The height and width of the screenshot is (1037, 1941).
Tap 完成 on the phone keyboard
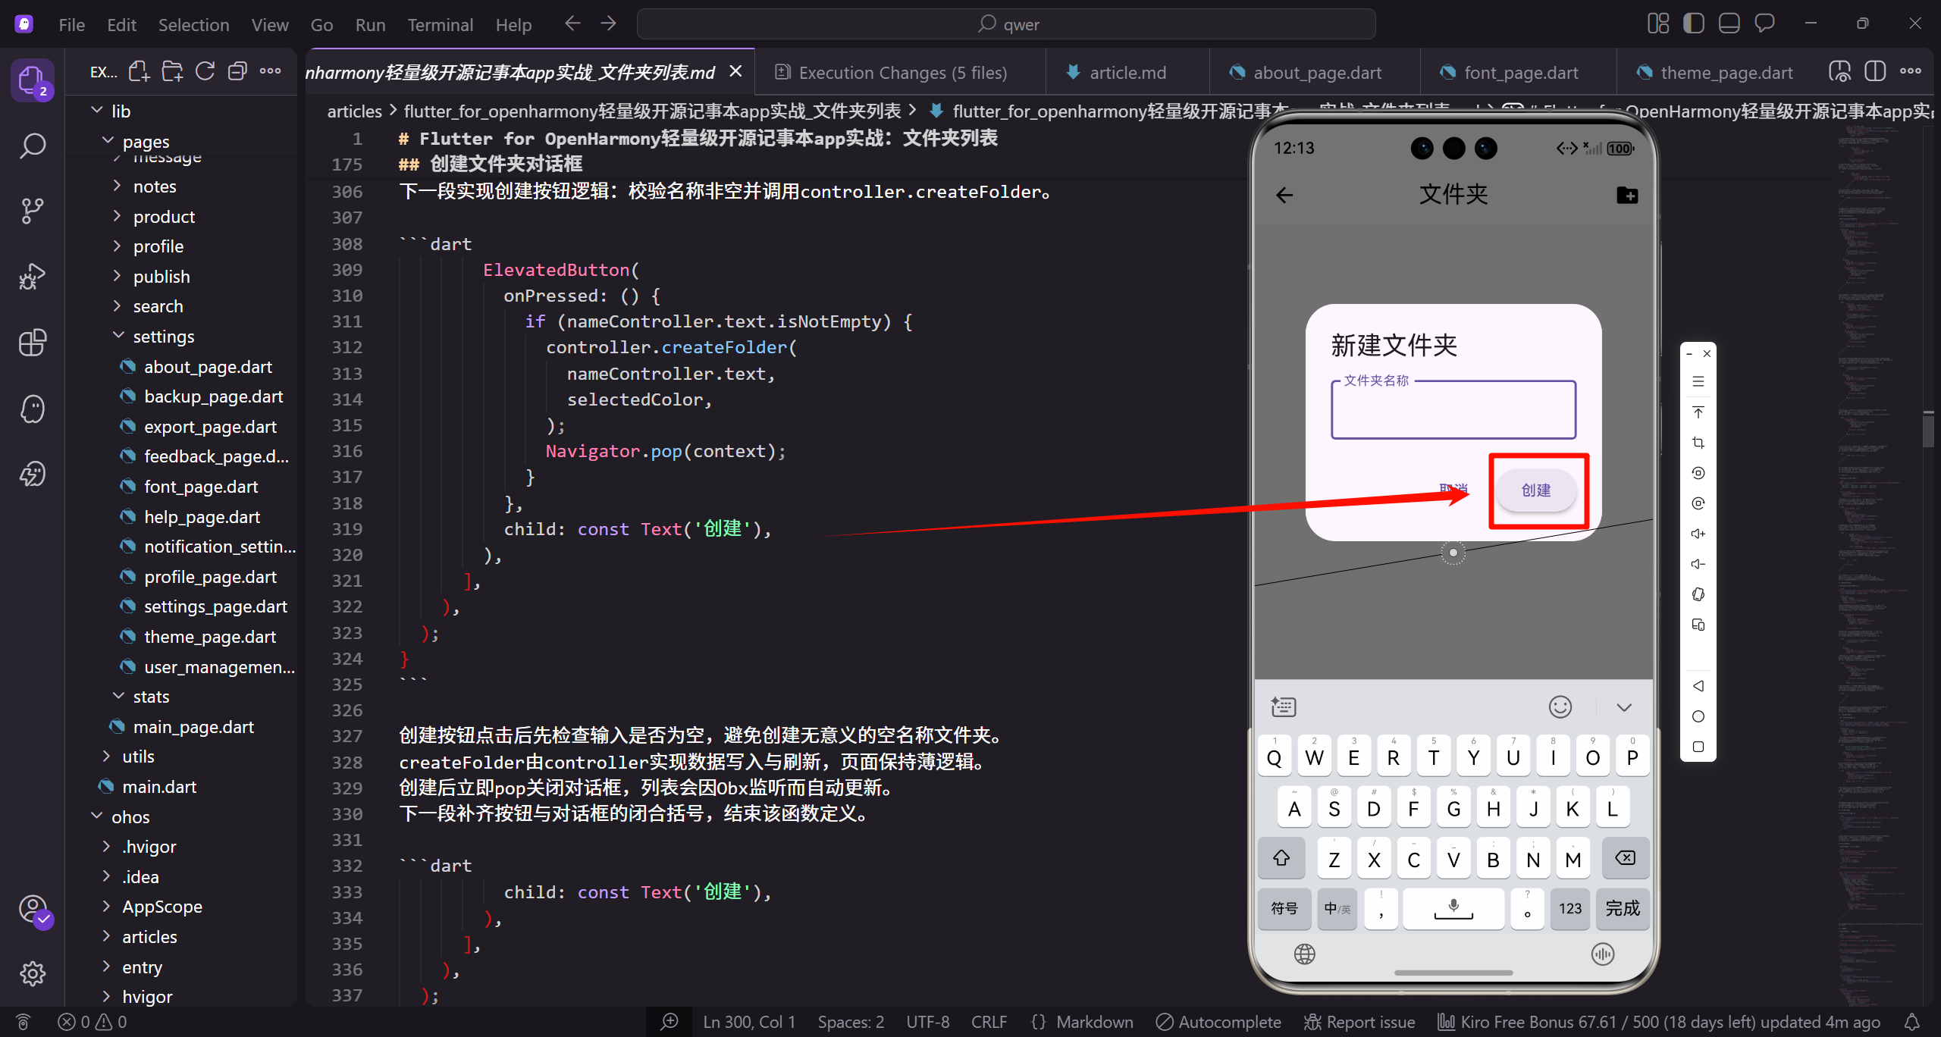coord(1623,908)
